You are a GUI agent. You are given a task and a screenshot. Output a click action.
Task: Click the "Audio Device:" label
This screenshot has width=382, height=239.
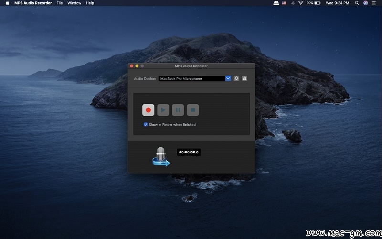coord(145,79)
